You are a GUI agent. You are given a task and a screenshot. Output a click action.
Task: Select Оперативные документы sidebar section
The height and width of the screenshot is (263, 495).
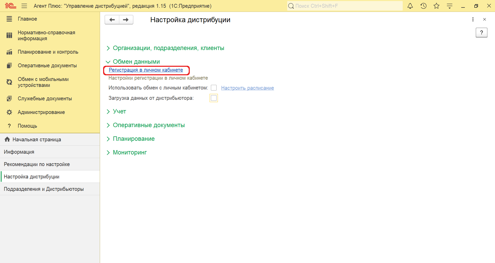pos(47,65)
